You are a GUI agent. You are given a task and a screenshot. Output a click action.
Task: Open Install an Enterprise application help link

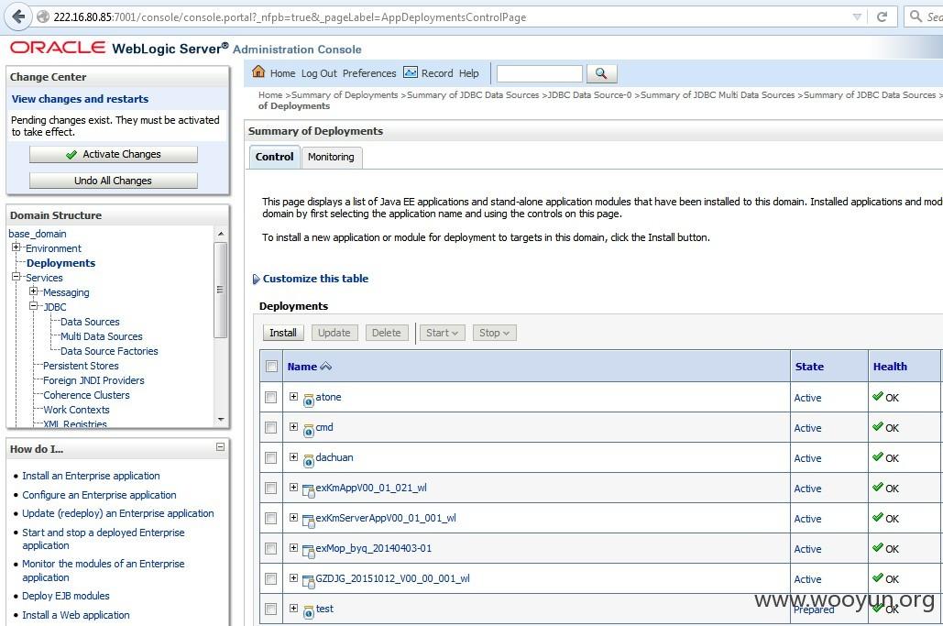coord(91,476)
